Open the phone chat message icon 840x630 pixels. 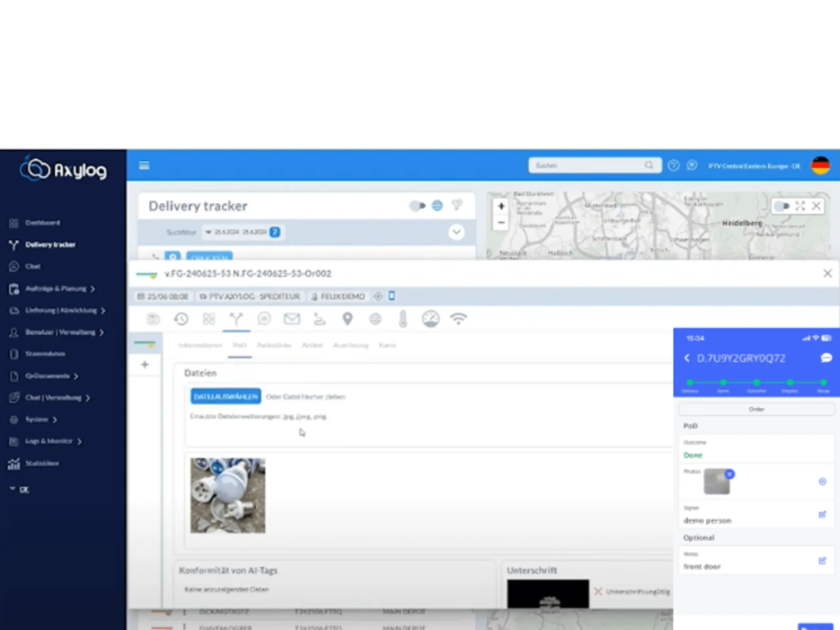(x=826, y=358)
